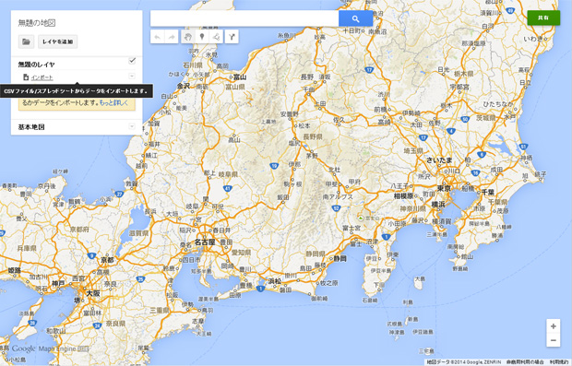Screen dimensions: 572x366
Task: Select the add marker pin tool
Action: [x=202, y=37]
